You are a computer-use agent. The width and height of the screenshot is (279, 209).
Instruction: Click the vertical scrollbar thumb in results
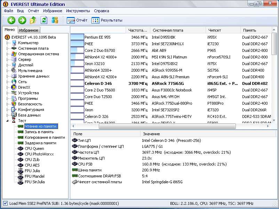click(274, 44)
